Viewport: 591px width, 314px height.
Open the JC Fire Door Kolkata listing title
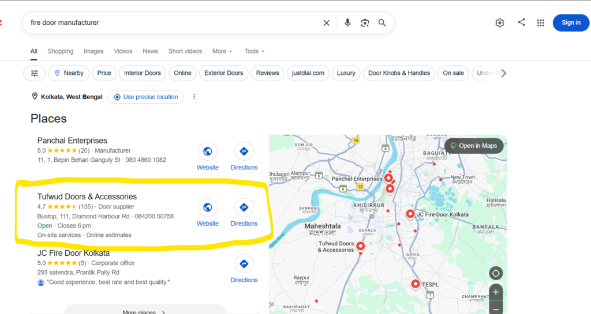pos(73,253)
